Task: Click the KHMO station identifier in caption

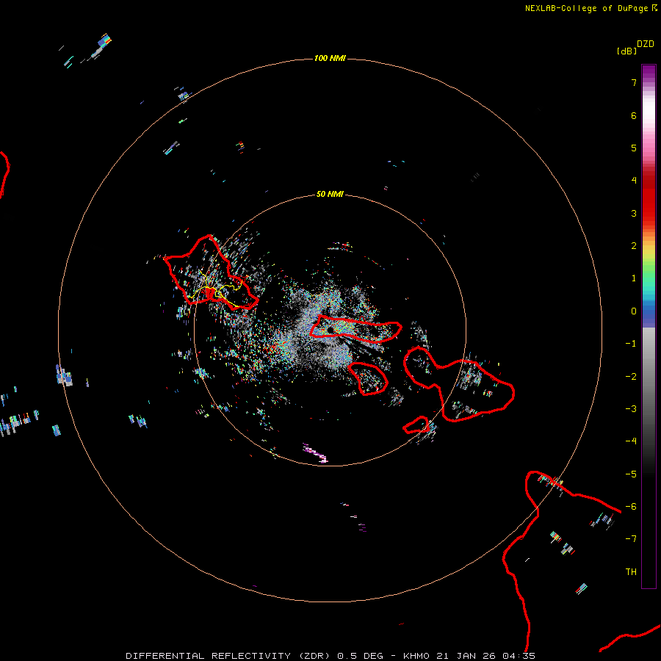Action: coord(416,656)
